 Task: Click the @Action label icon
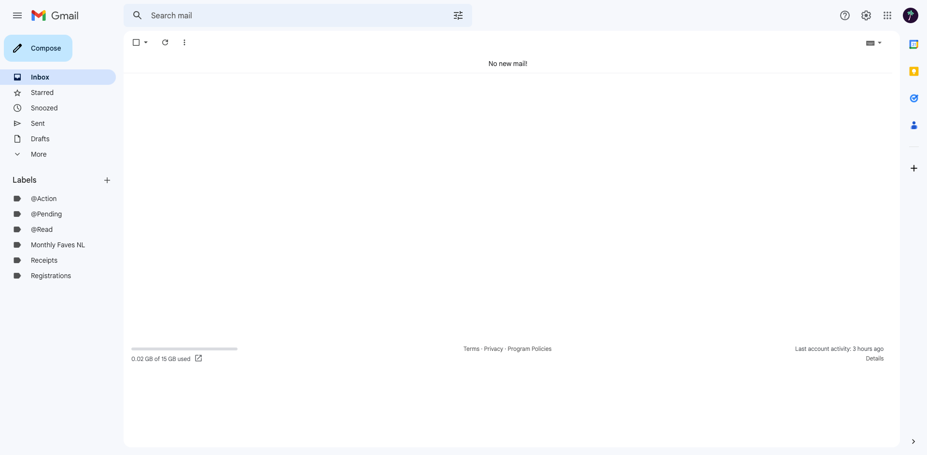click(17, 199)
